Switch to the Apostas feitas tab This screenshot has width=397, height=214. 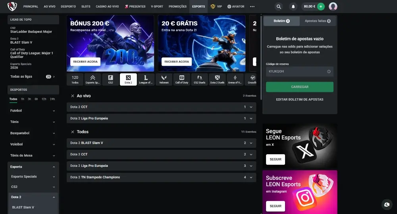(318, 21)
